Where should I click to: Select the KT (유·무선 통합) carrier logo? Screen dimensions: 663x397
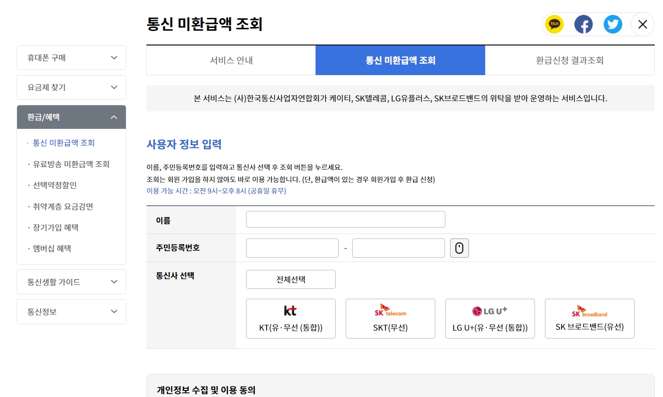coord(290,310)
